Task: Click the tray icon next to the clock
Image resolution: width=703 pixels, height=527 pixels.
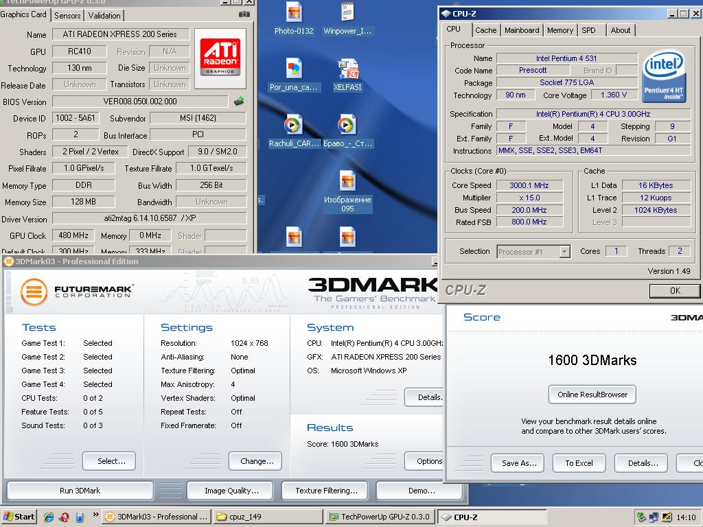Action: coord(667,517)
